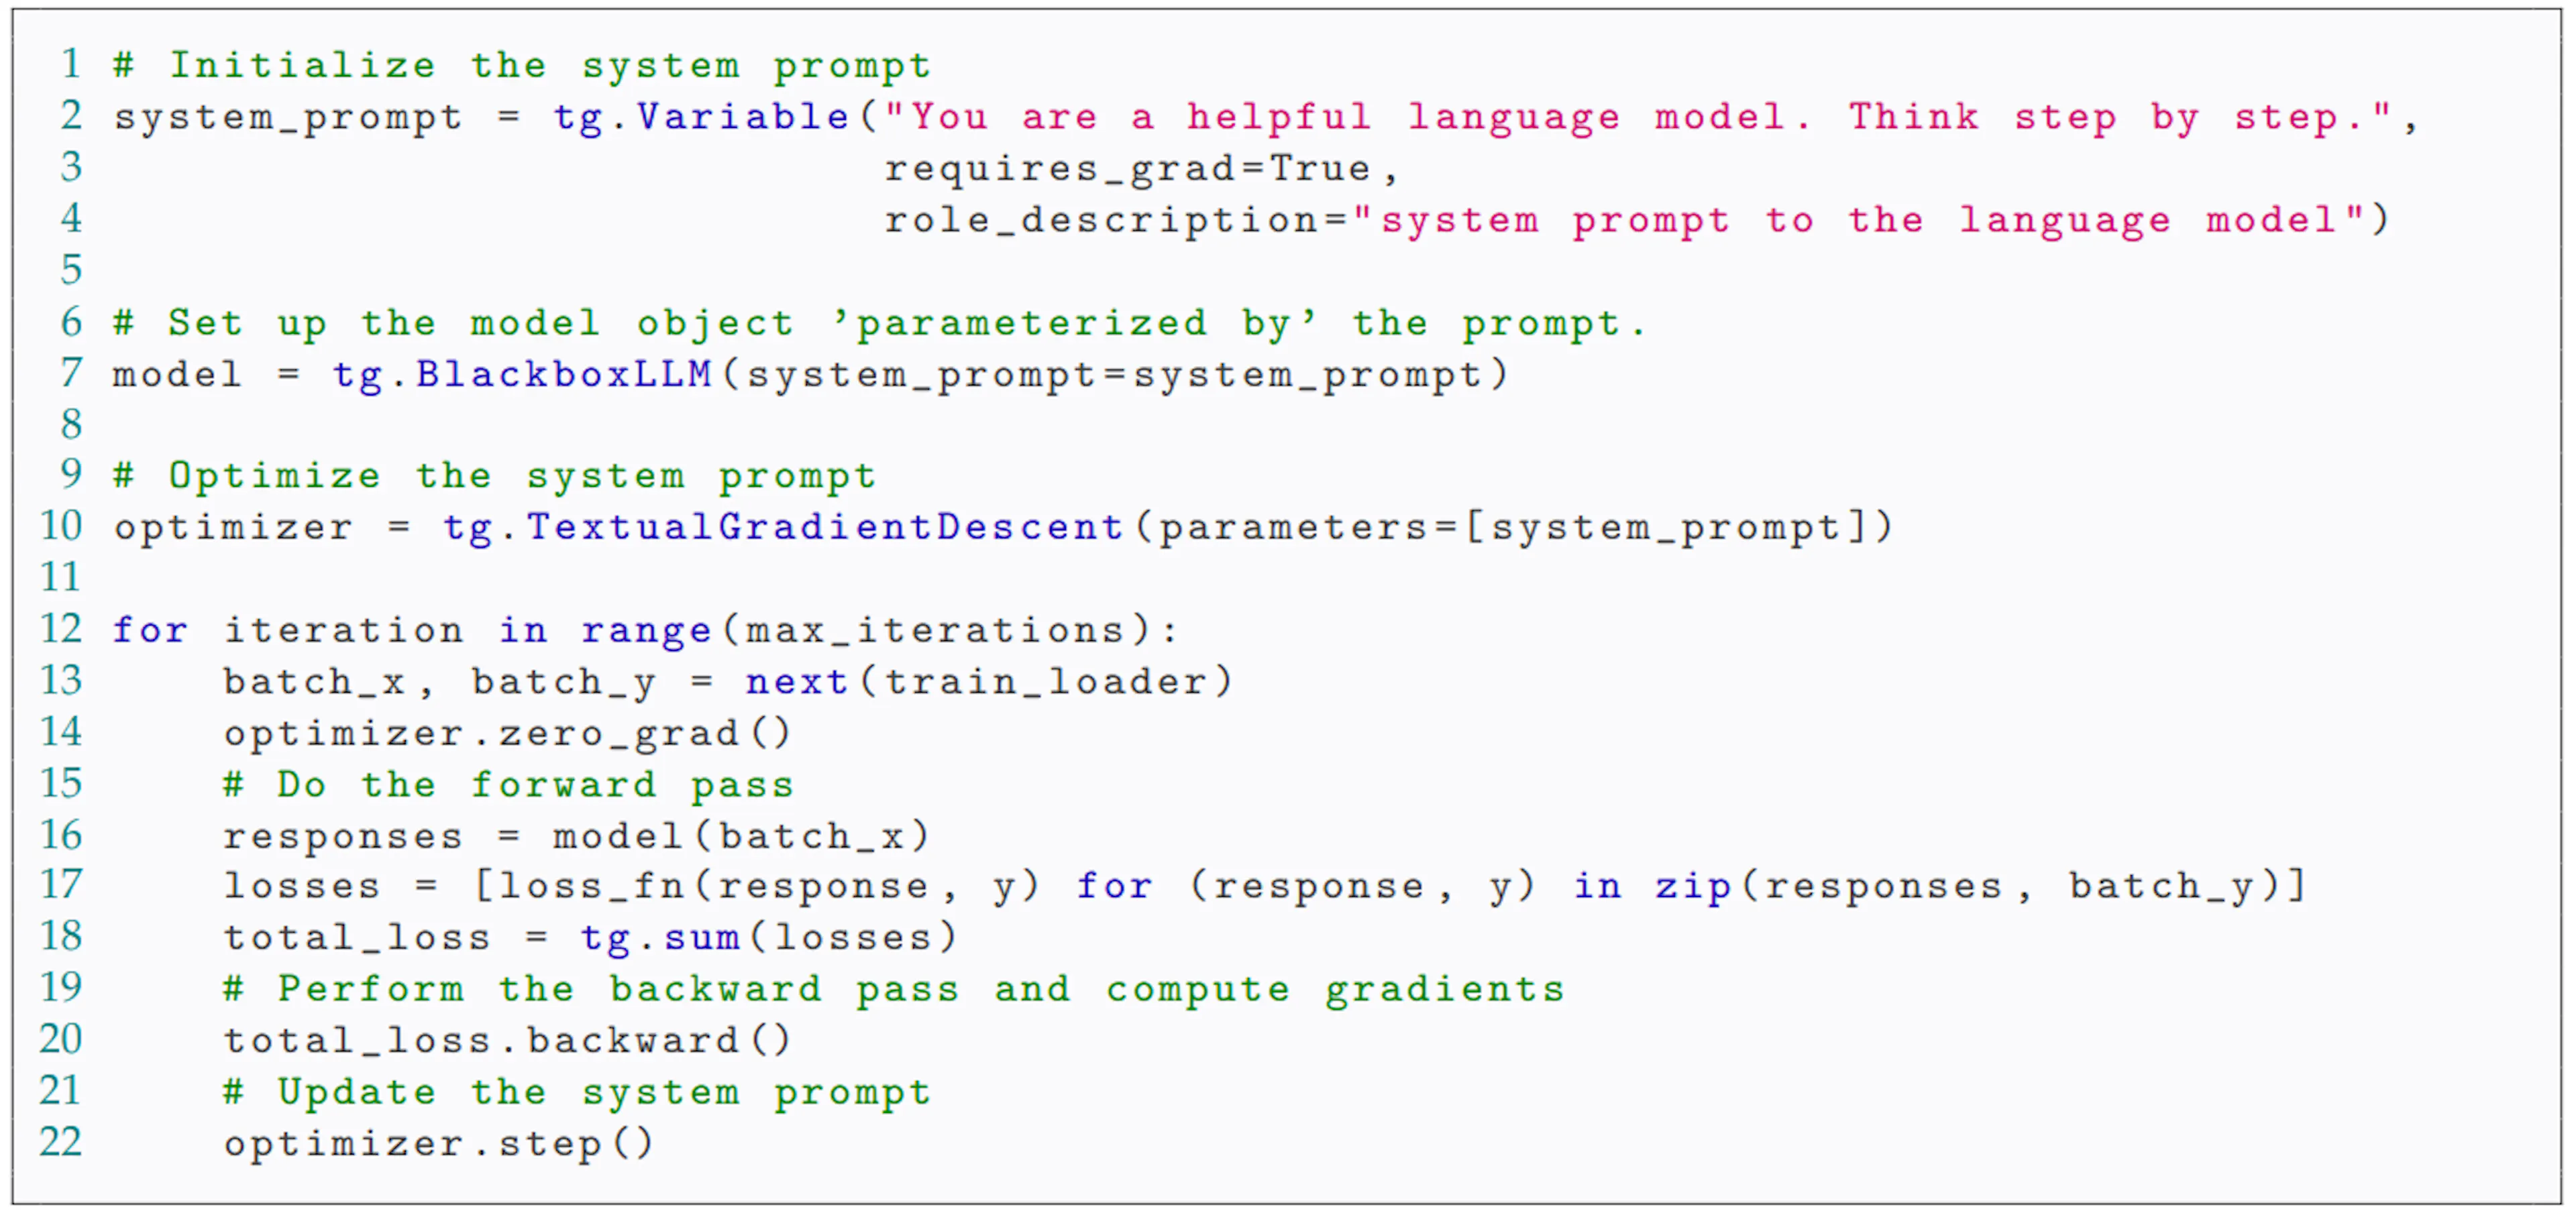The height and width of the screenshot is (1215, 2576).
Task: Click "total_loss.backward()" on line 20
Action: tap(507, 1041)
